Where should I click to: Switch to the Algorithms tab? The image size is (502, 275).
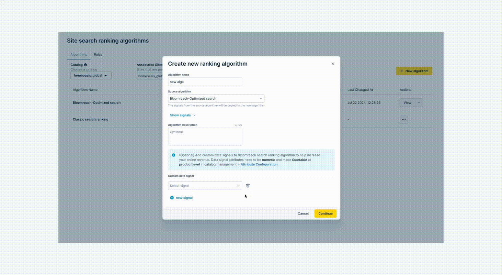[x=79, y=55]
